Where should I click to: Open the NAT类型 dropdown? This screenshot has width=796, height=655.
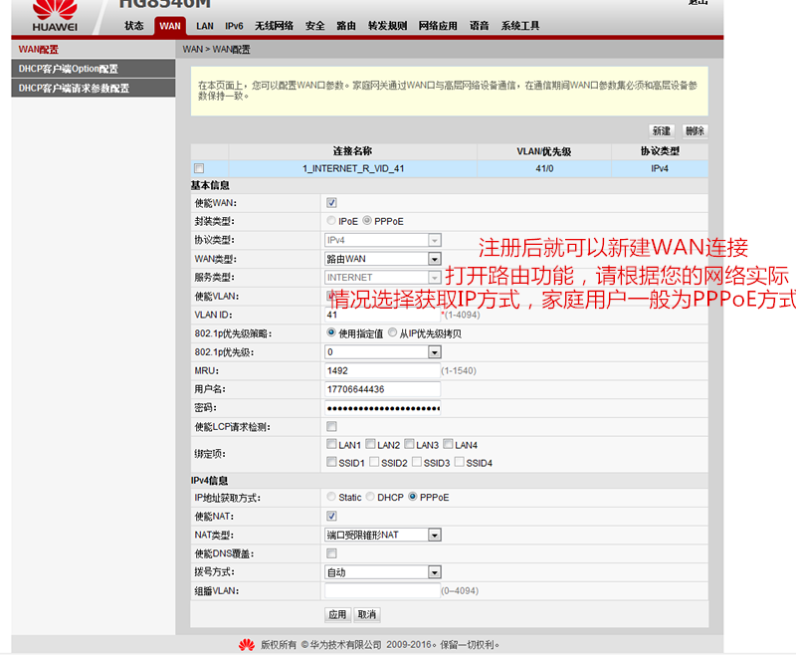(383, 535)
